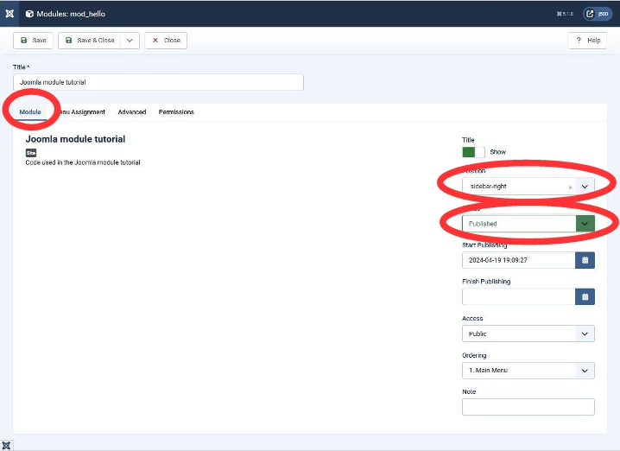Open the Start Publishing calendar picker
Screen dimensions: 620x451
click(585, 260)
